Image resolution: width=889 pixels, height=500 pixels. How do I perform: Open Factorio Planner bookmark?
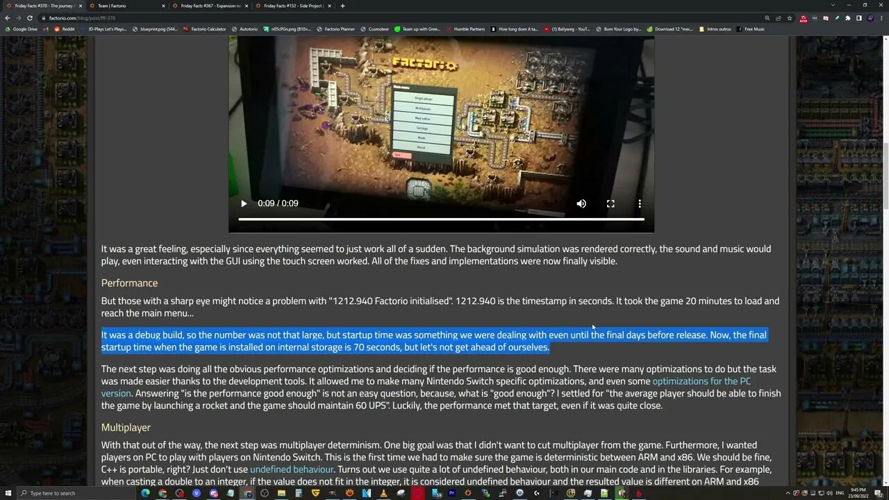(336, 29)
